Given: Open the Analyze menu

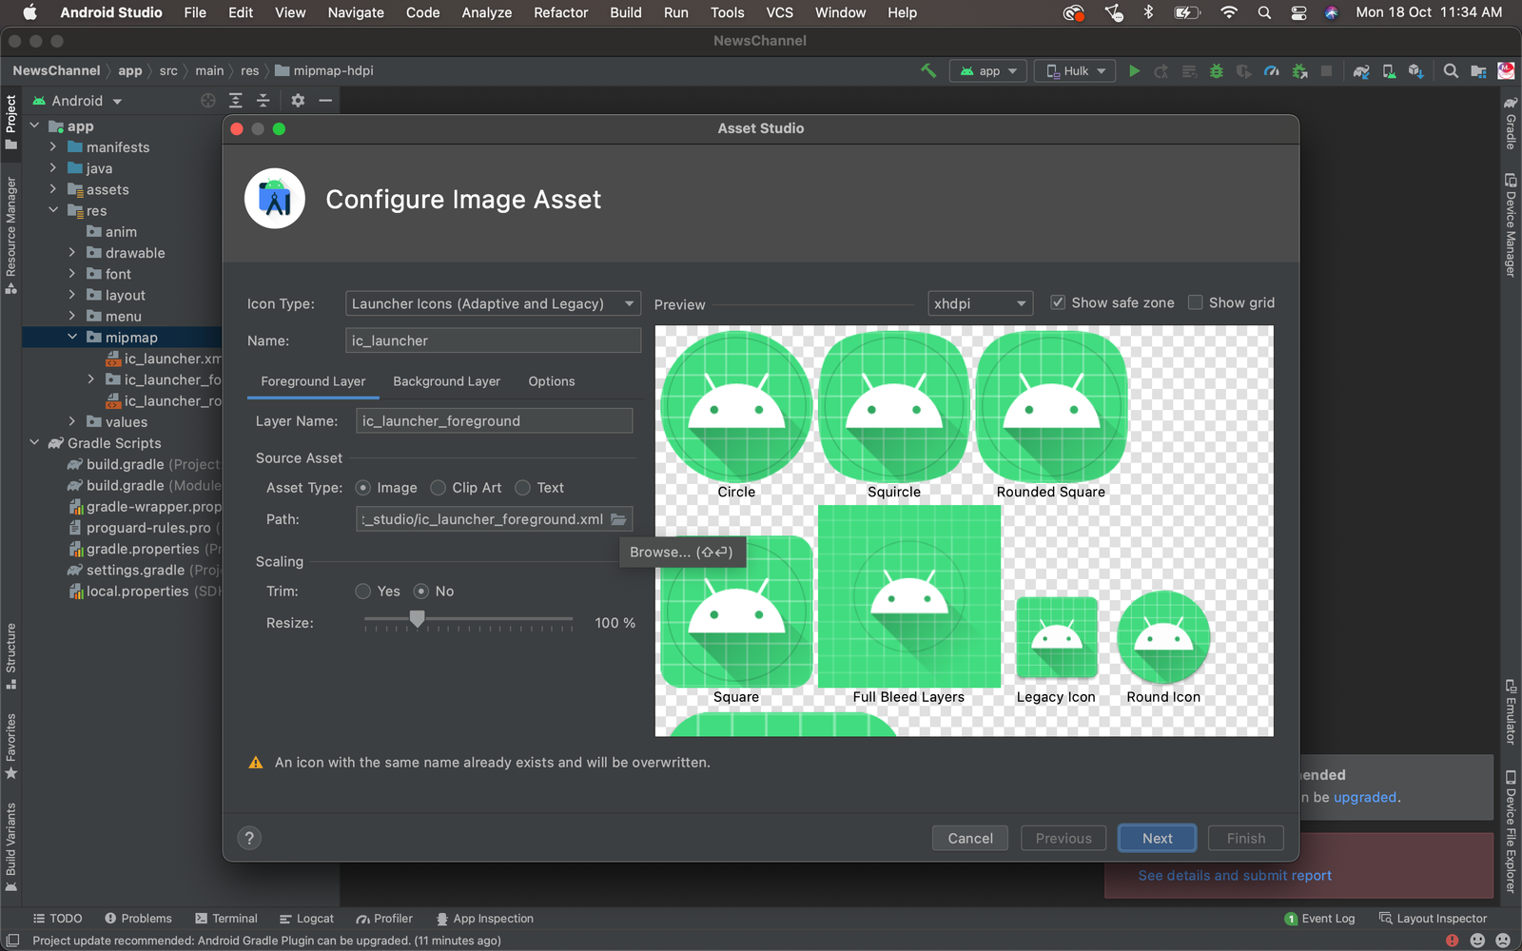Looking at the screenshot, I should click(x=487, y=12).
